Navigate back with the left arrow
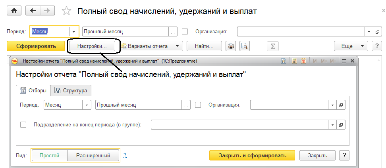 [x=34, y=11]
